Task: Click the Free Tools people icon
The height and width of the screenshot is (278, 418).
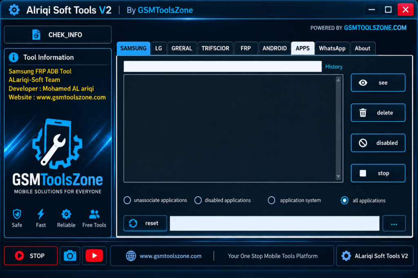Action: 94,214
